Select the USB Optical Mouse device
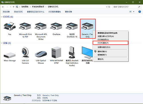 (x=41, y=54)
